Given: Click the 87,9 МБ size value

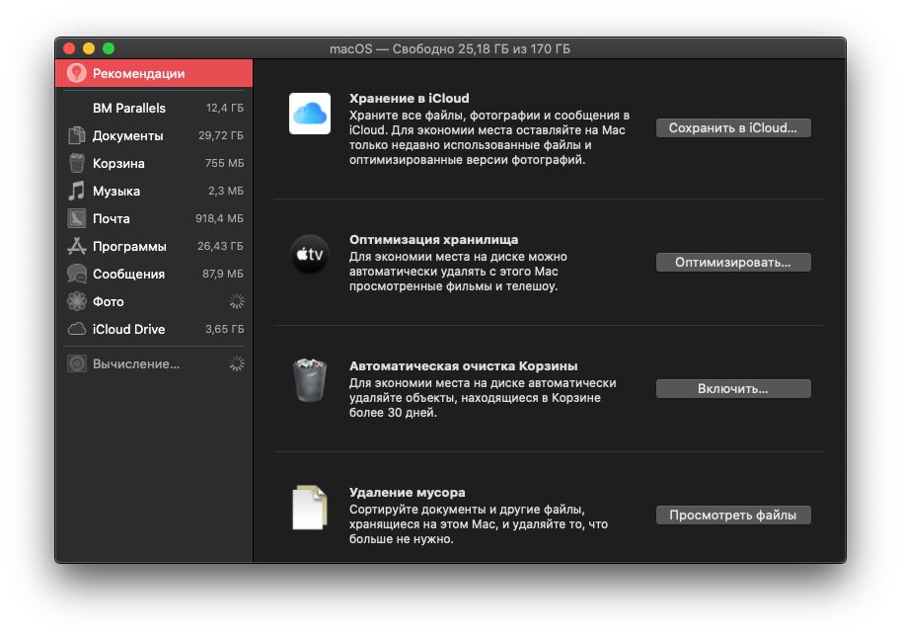Looking at the screenshot, I should (x=223, y=274).
